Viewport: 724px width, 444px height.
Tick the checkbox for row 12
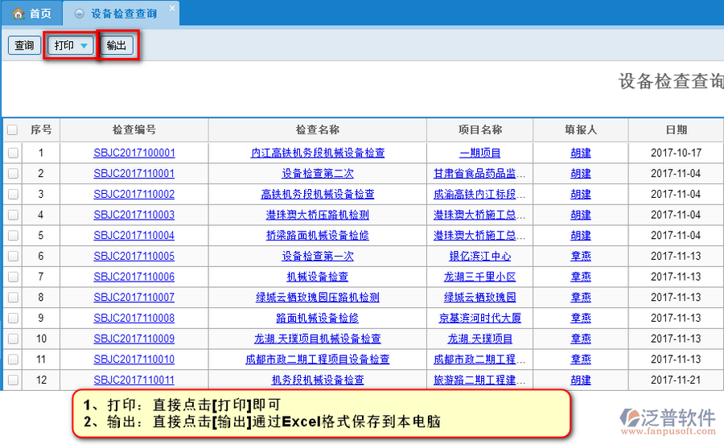click(12, 380)
